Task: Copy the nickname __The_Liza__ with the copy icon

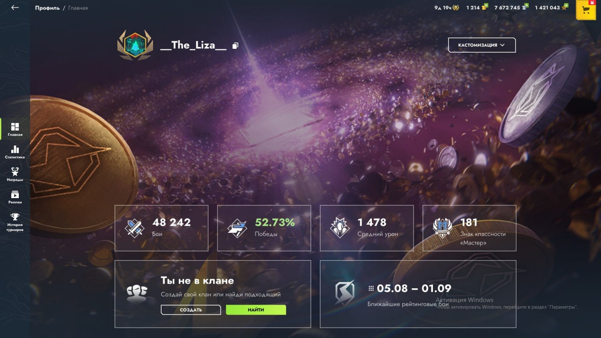Action: 235,46
